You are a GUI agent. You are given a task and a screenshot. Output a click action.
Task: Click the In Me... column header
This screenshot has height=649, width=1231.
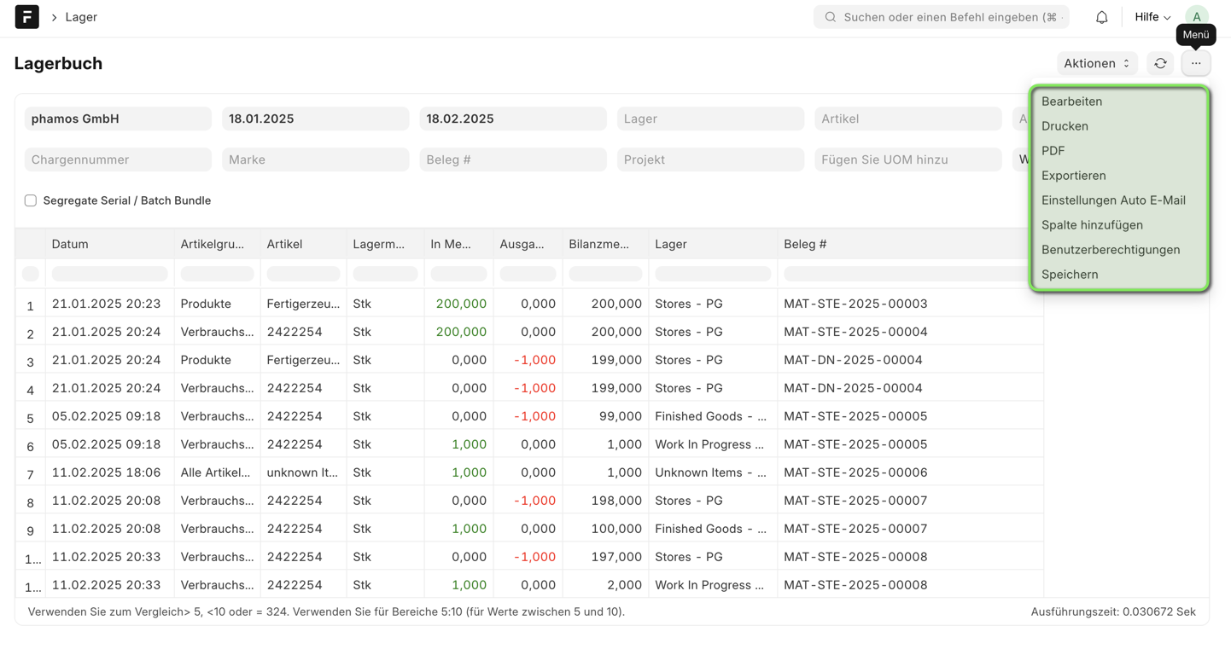[458, 244]
